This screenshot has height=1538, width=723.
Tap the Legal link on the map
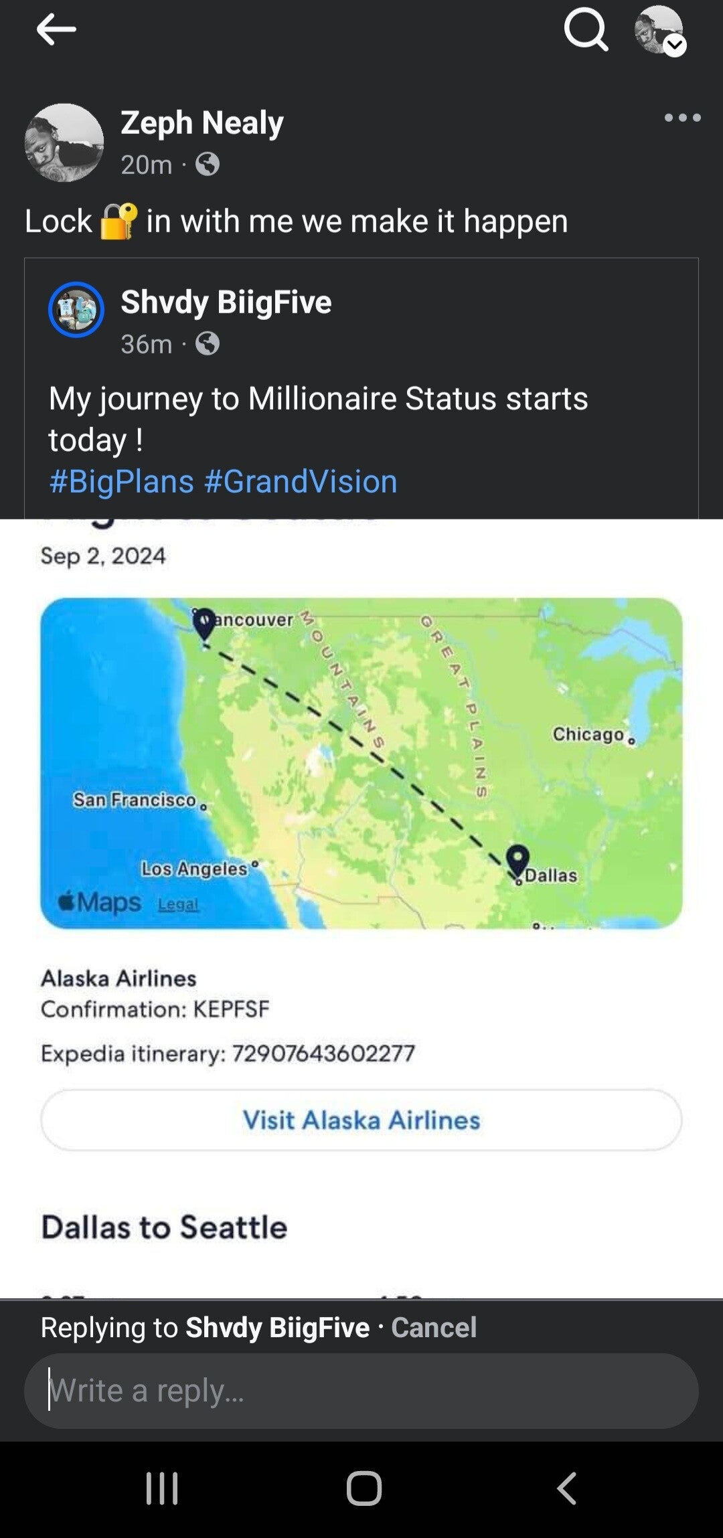tap(178, 904)
